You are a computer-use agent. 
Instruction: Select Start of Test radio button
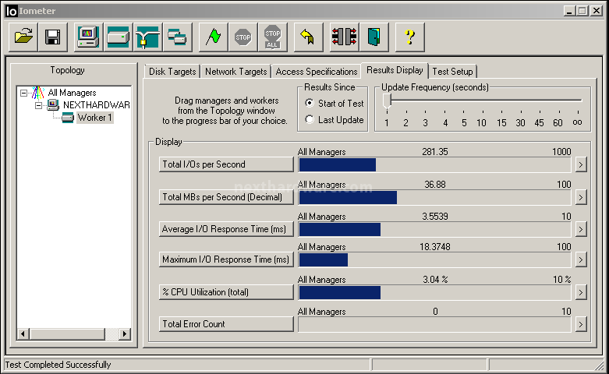pyautogui.click(x=310, y=103)
